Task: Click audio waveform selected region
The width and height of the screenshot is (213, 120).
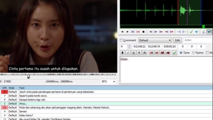Action: 190,12
